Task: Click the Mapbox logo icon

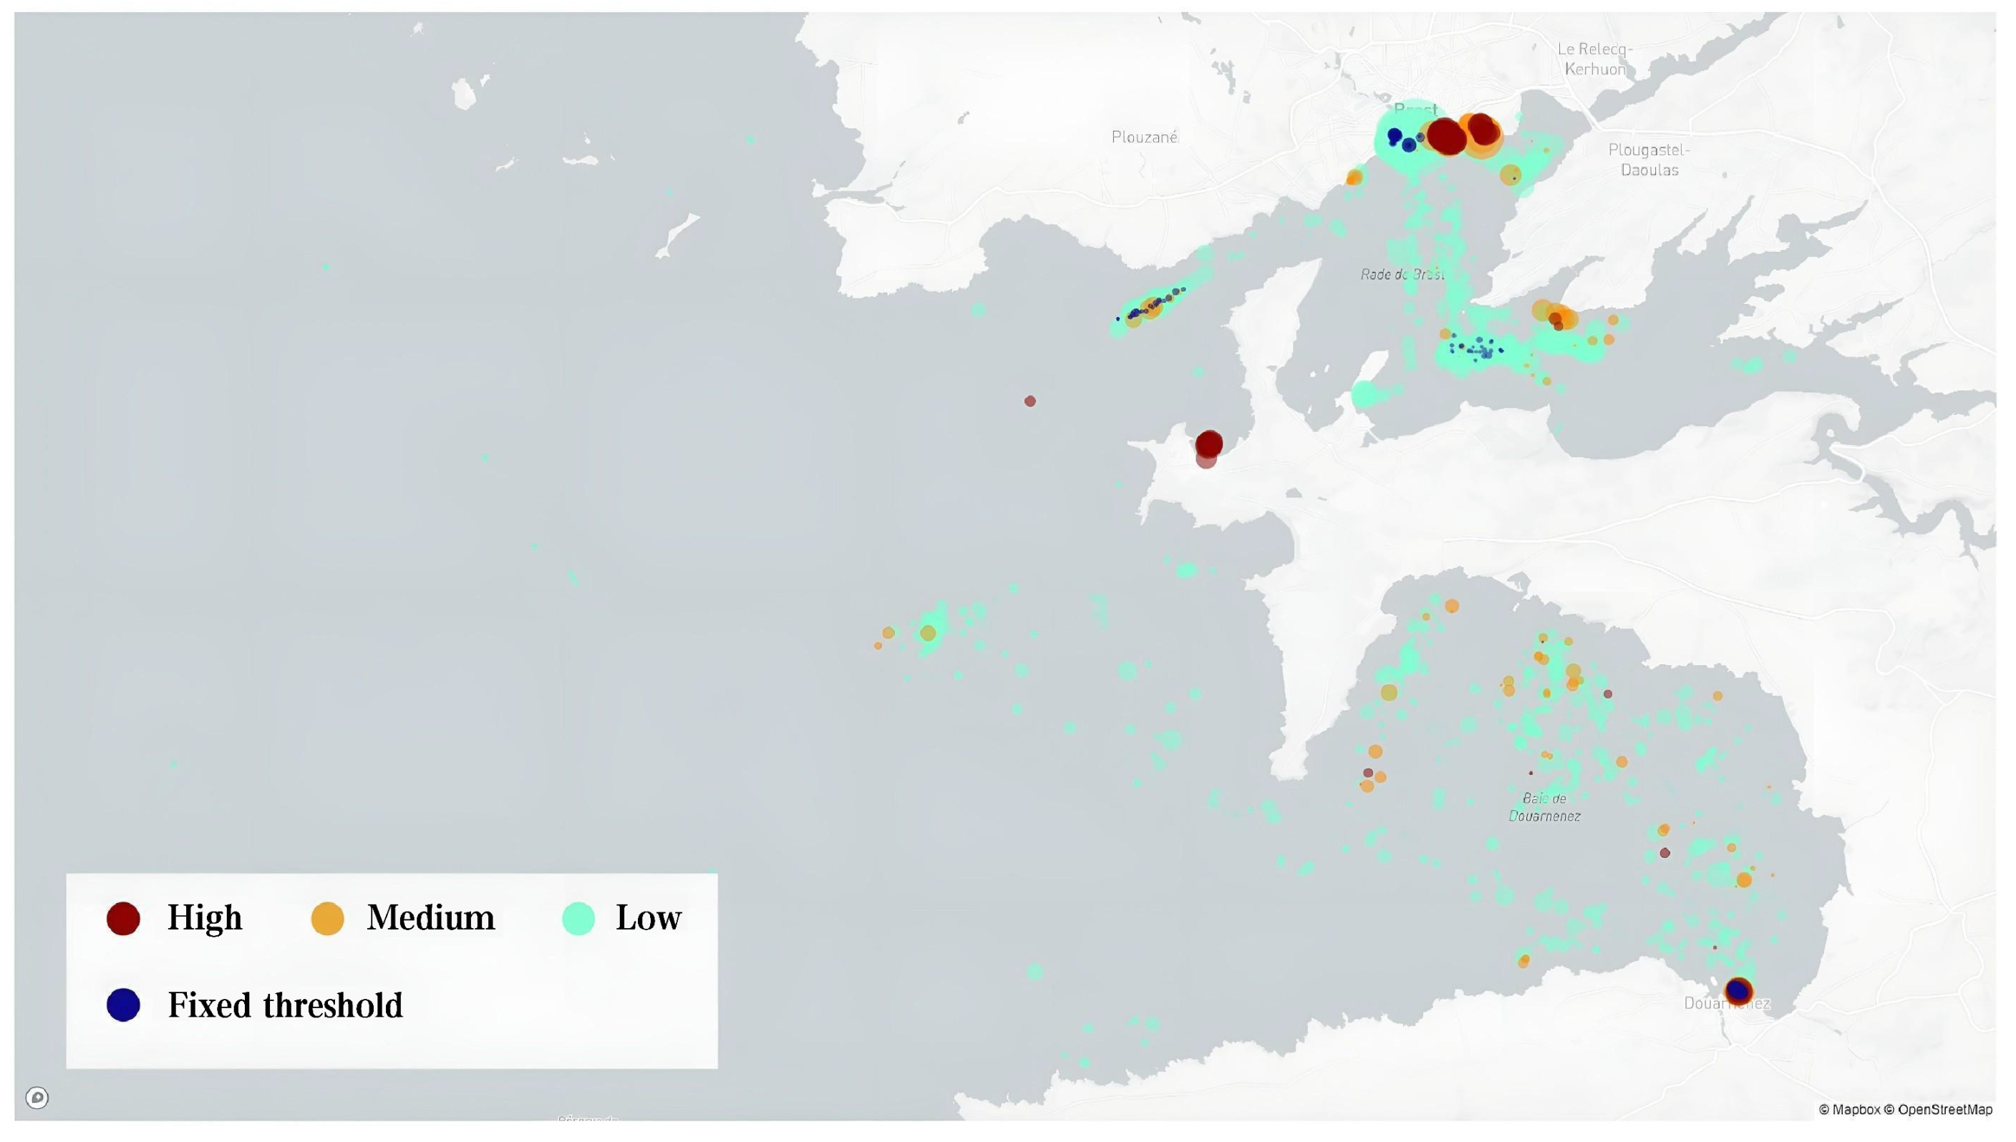Action: [37, 1098]
